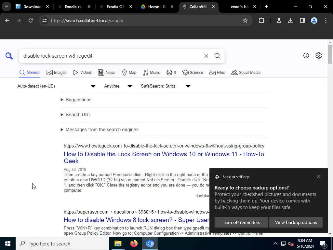Open the Super User Windows 8 result
This screenshot has height=250, width=333.
point(137,220)
